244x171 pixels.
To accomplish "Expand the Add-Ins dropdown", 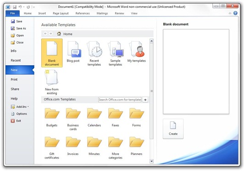I will click(x=20, y=107).
